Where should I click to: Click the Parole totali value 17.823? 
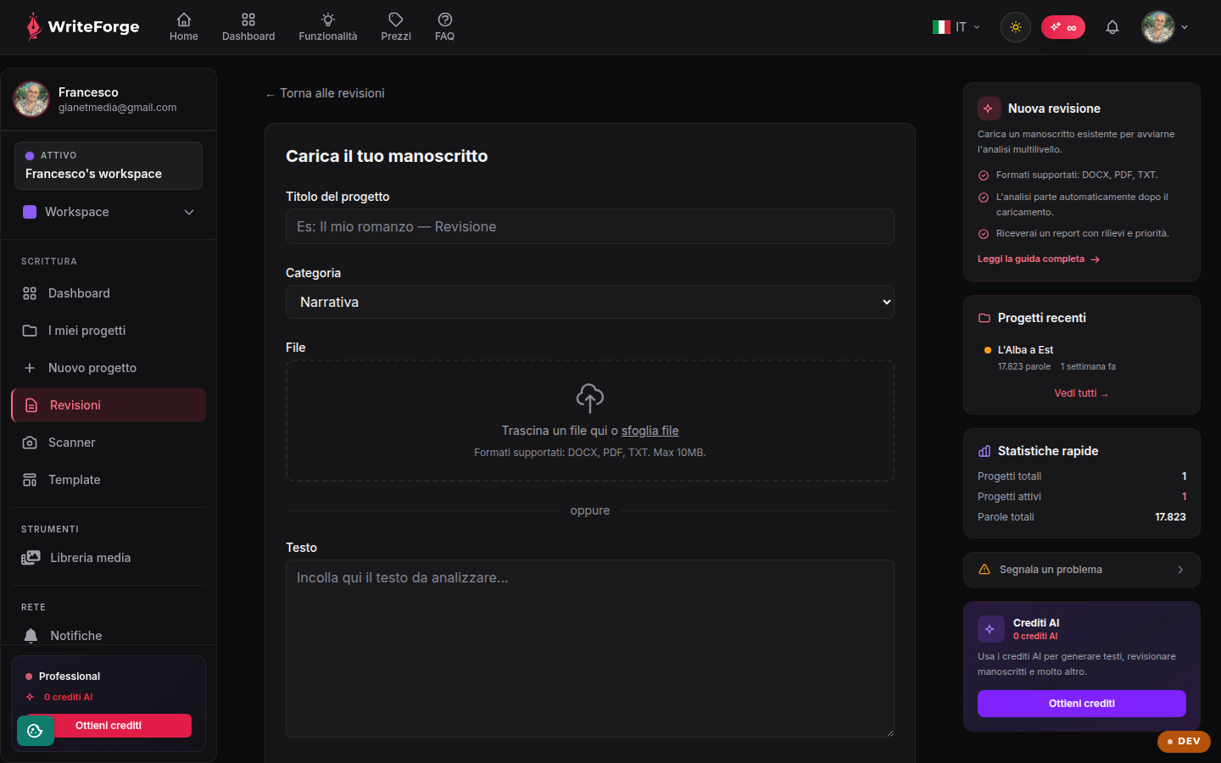[x=1170, y=517]
